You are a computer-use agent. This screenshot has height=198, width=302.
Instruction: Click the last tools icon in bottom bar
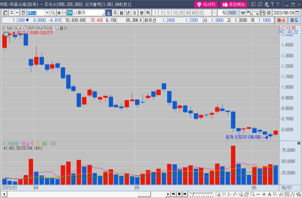pyautogui.click(x=298, y=194)
